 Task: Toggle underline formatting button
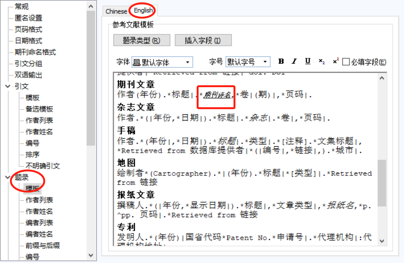click(x=308, y=62)
